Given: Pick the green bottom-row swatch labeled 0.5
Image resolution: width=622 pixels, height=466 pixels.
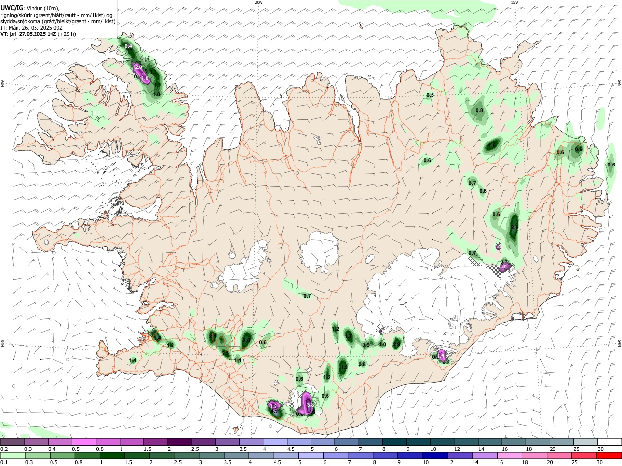Looking at the screenshot, I should 63,456.
